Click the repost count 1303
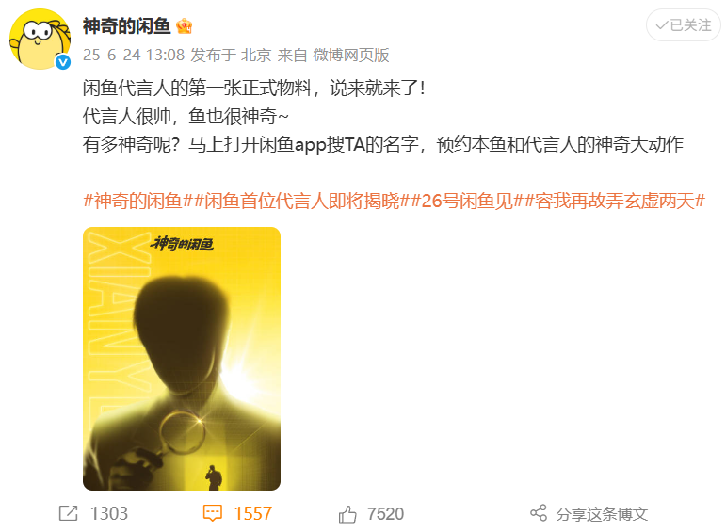The height and width of the screenshot is (532, 726). pyautogui.click(x=109, y=513)
